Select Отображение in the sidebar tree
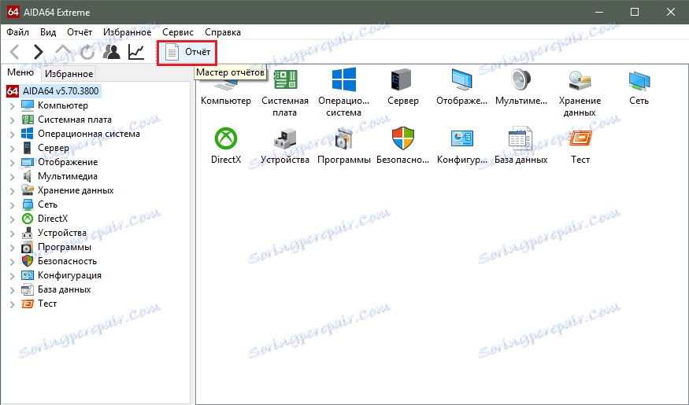Screen dimensions: 689x405 (68, 162)
